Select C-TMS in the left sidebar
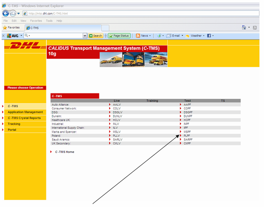264x207 pixels. [x=13, y=106]
